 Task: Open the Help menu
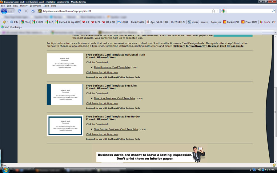click(54, 6)
